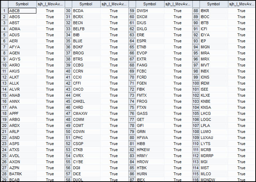
Task: Click the IBKR symbol cell
Action: (214, 11)
